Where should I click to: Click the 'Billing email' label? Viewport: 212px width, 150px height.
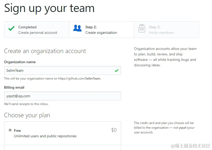[x=14, y=88]
